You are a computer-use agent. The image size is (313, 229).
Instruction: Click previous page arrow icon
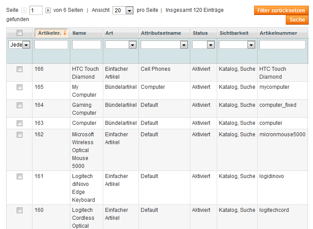(24, 10)
